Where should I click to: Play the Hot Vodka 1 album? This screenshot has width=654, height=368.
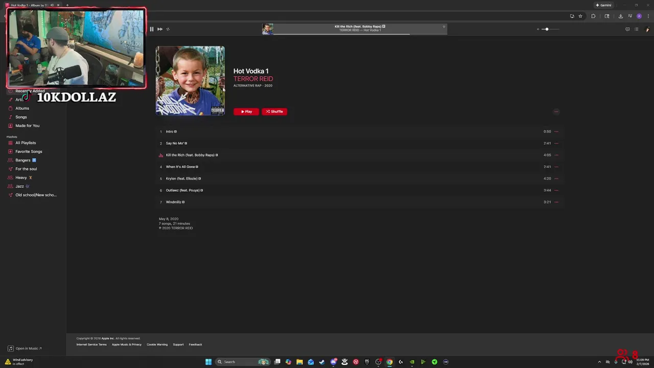(246, 111)
